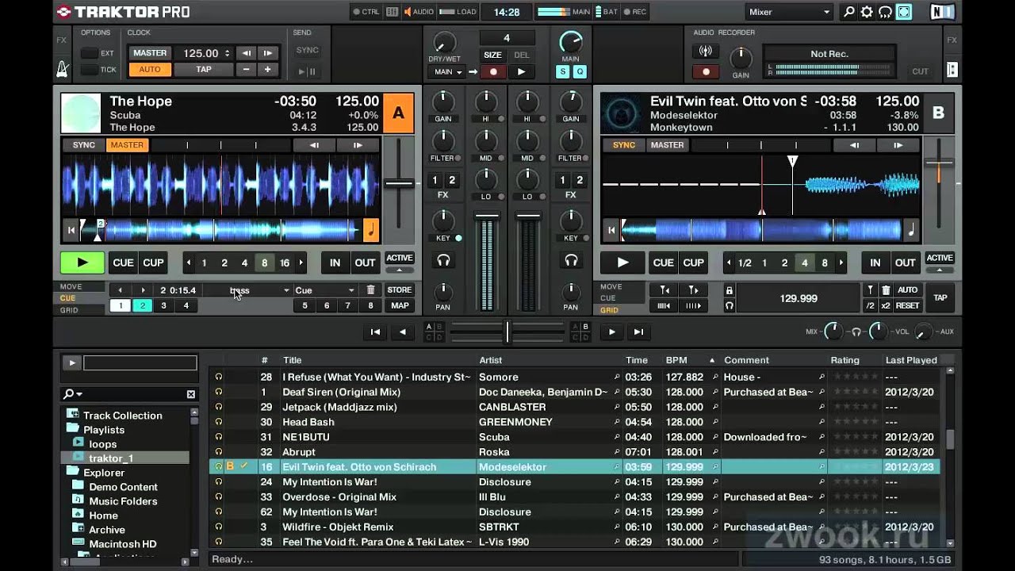Click the crossfader handle
The width and height of the screenshot is (1015, 571).
[x=507, y=331]
